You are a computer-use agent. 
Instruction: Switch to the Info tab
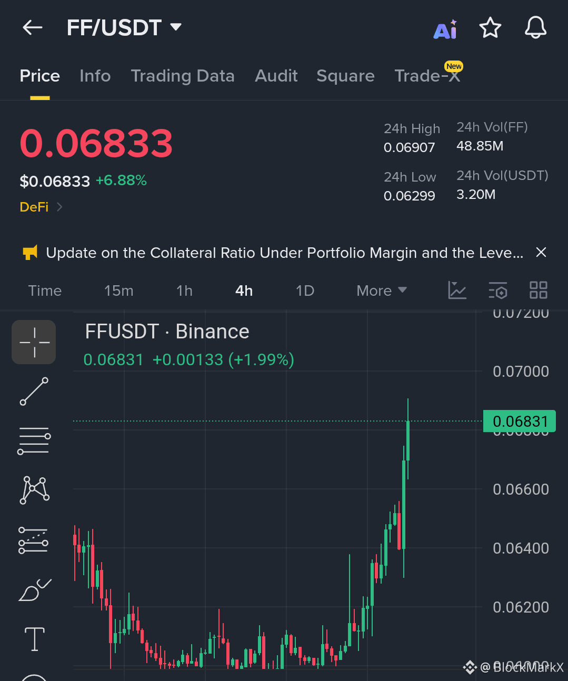point(95,76)
